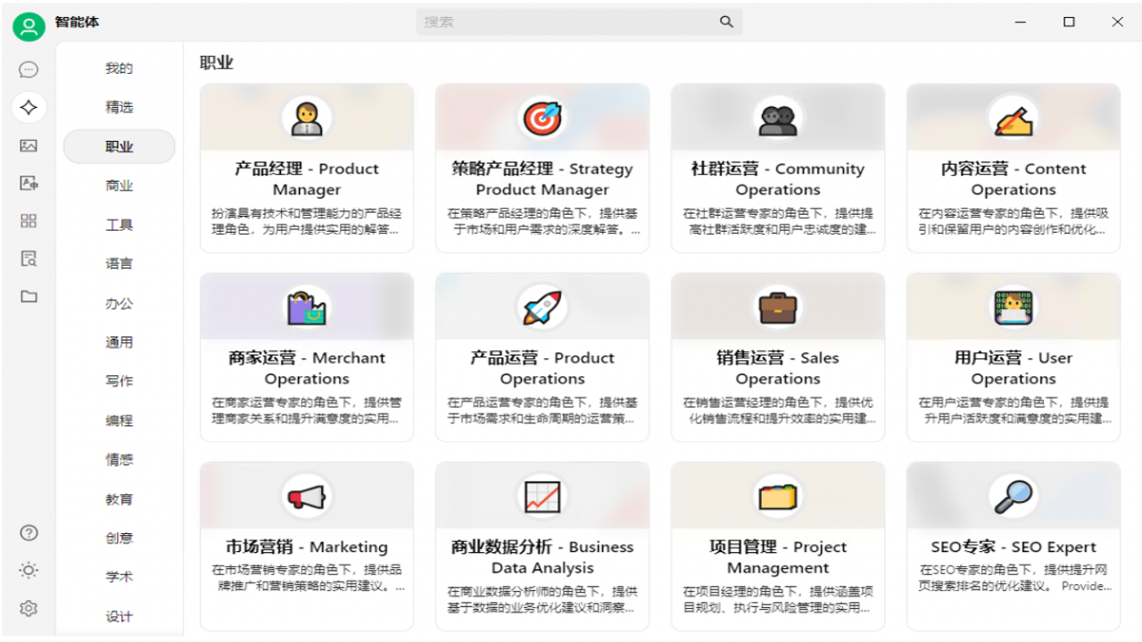Open the 用户运营 - User Operations title
Image resolution: width=1142 pixels, height=642 pixels.
1014,368
